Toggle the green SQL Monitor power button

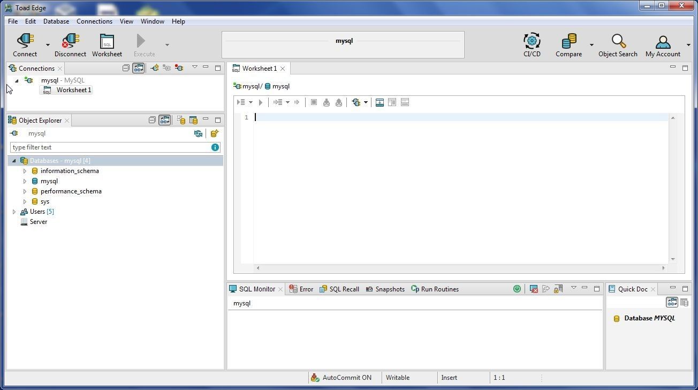(x=517, y=289)
